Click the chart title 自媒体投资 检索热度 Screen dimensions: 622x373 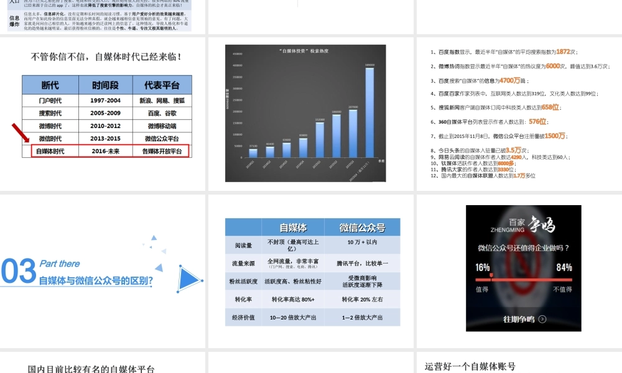pos(304,51)
